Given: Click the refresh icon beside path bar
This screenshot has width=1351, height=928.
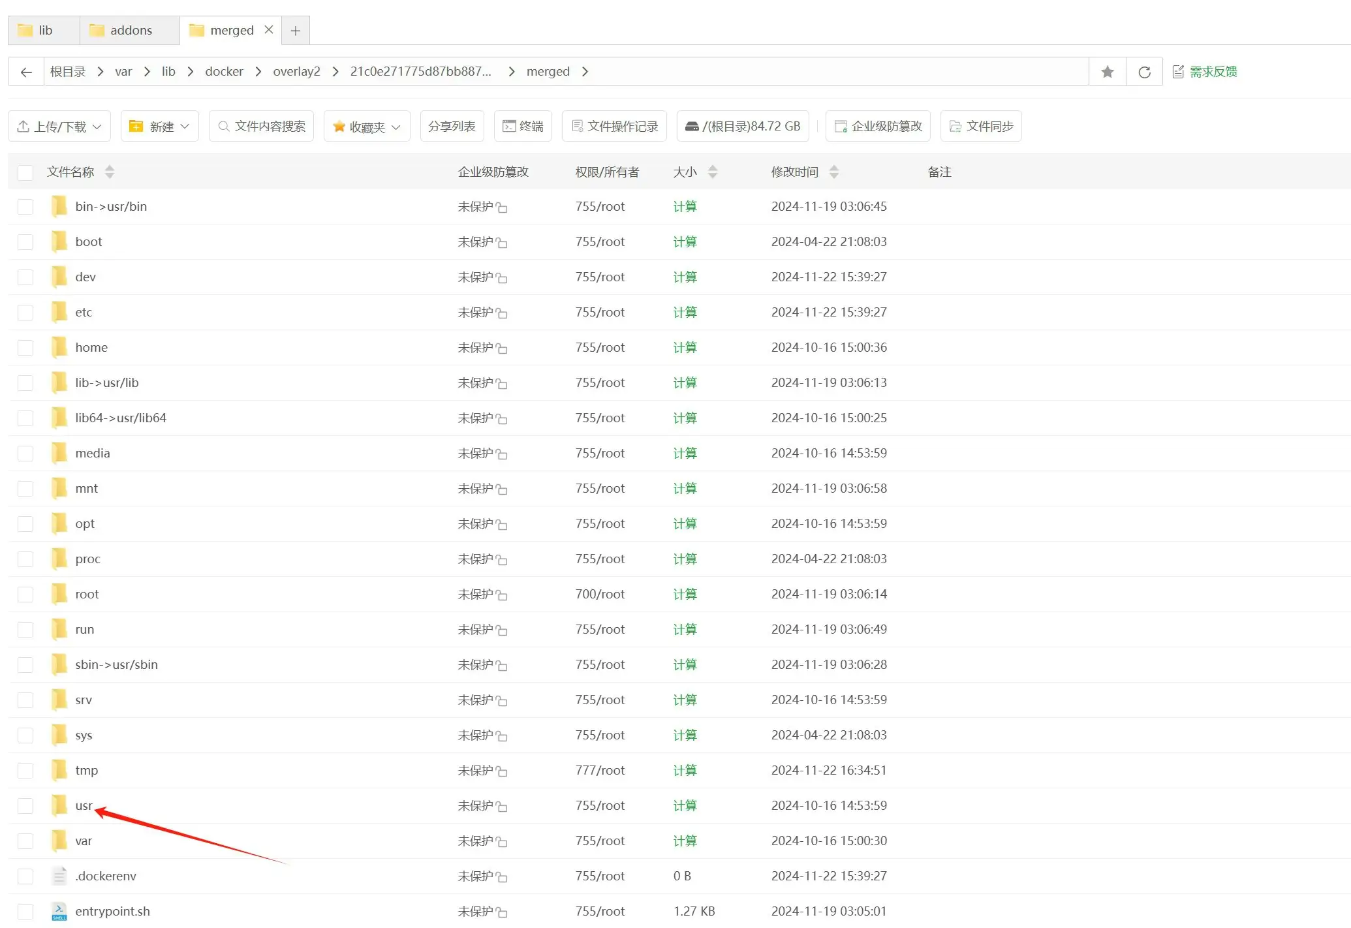Looking at the screenshot, I should click(x=1144, y=72).
